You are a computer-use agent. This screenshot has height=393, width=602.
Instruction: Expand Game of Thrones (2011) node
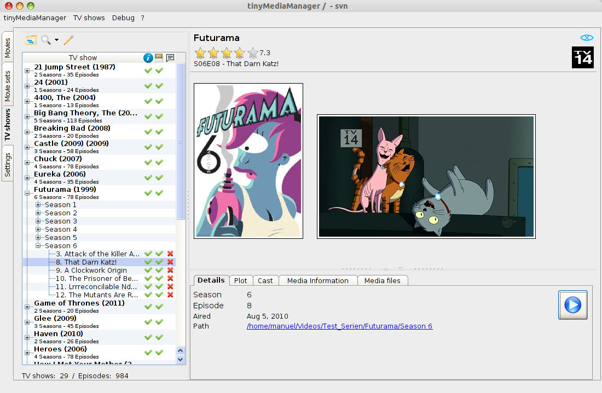point(27,307)
